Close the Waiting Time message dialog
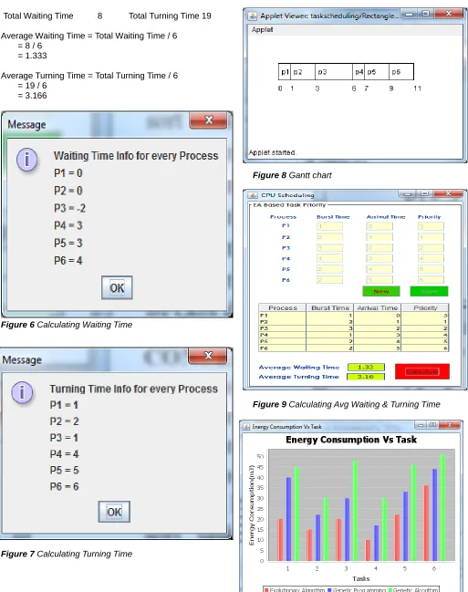This screenshot has width=468, height=592. click(209, 120)
